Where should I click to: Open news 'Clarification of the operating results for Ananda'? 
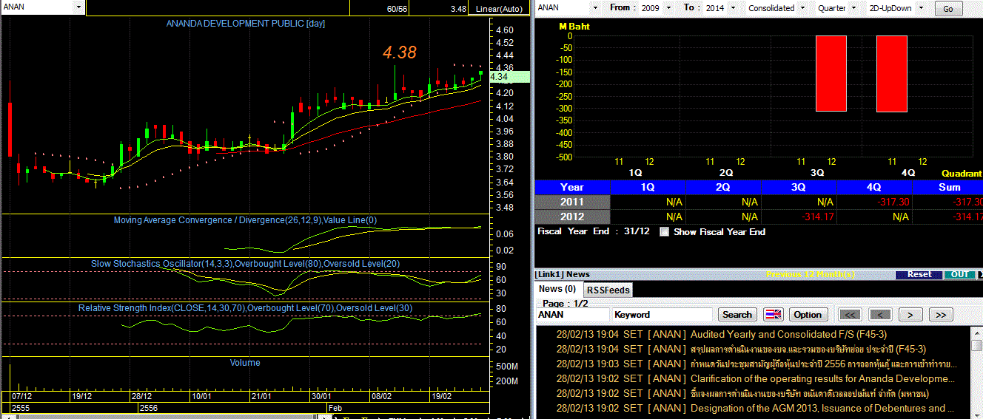click(822, 378)
